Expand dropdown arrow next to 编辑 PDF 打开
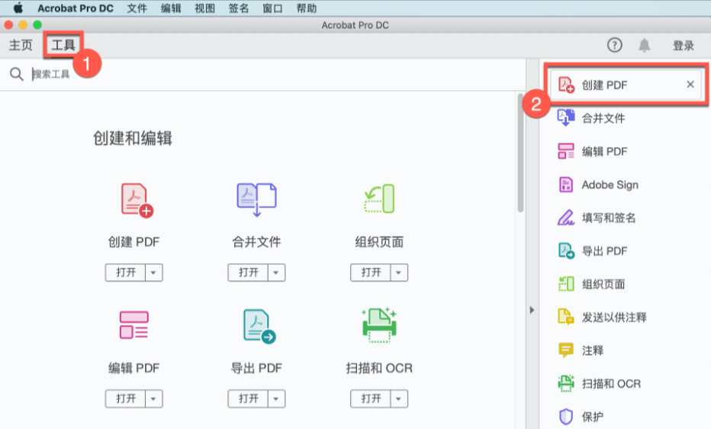 [153, 398]
